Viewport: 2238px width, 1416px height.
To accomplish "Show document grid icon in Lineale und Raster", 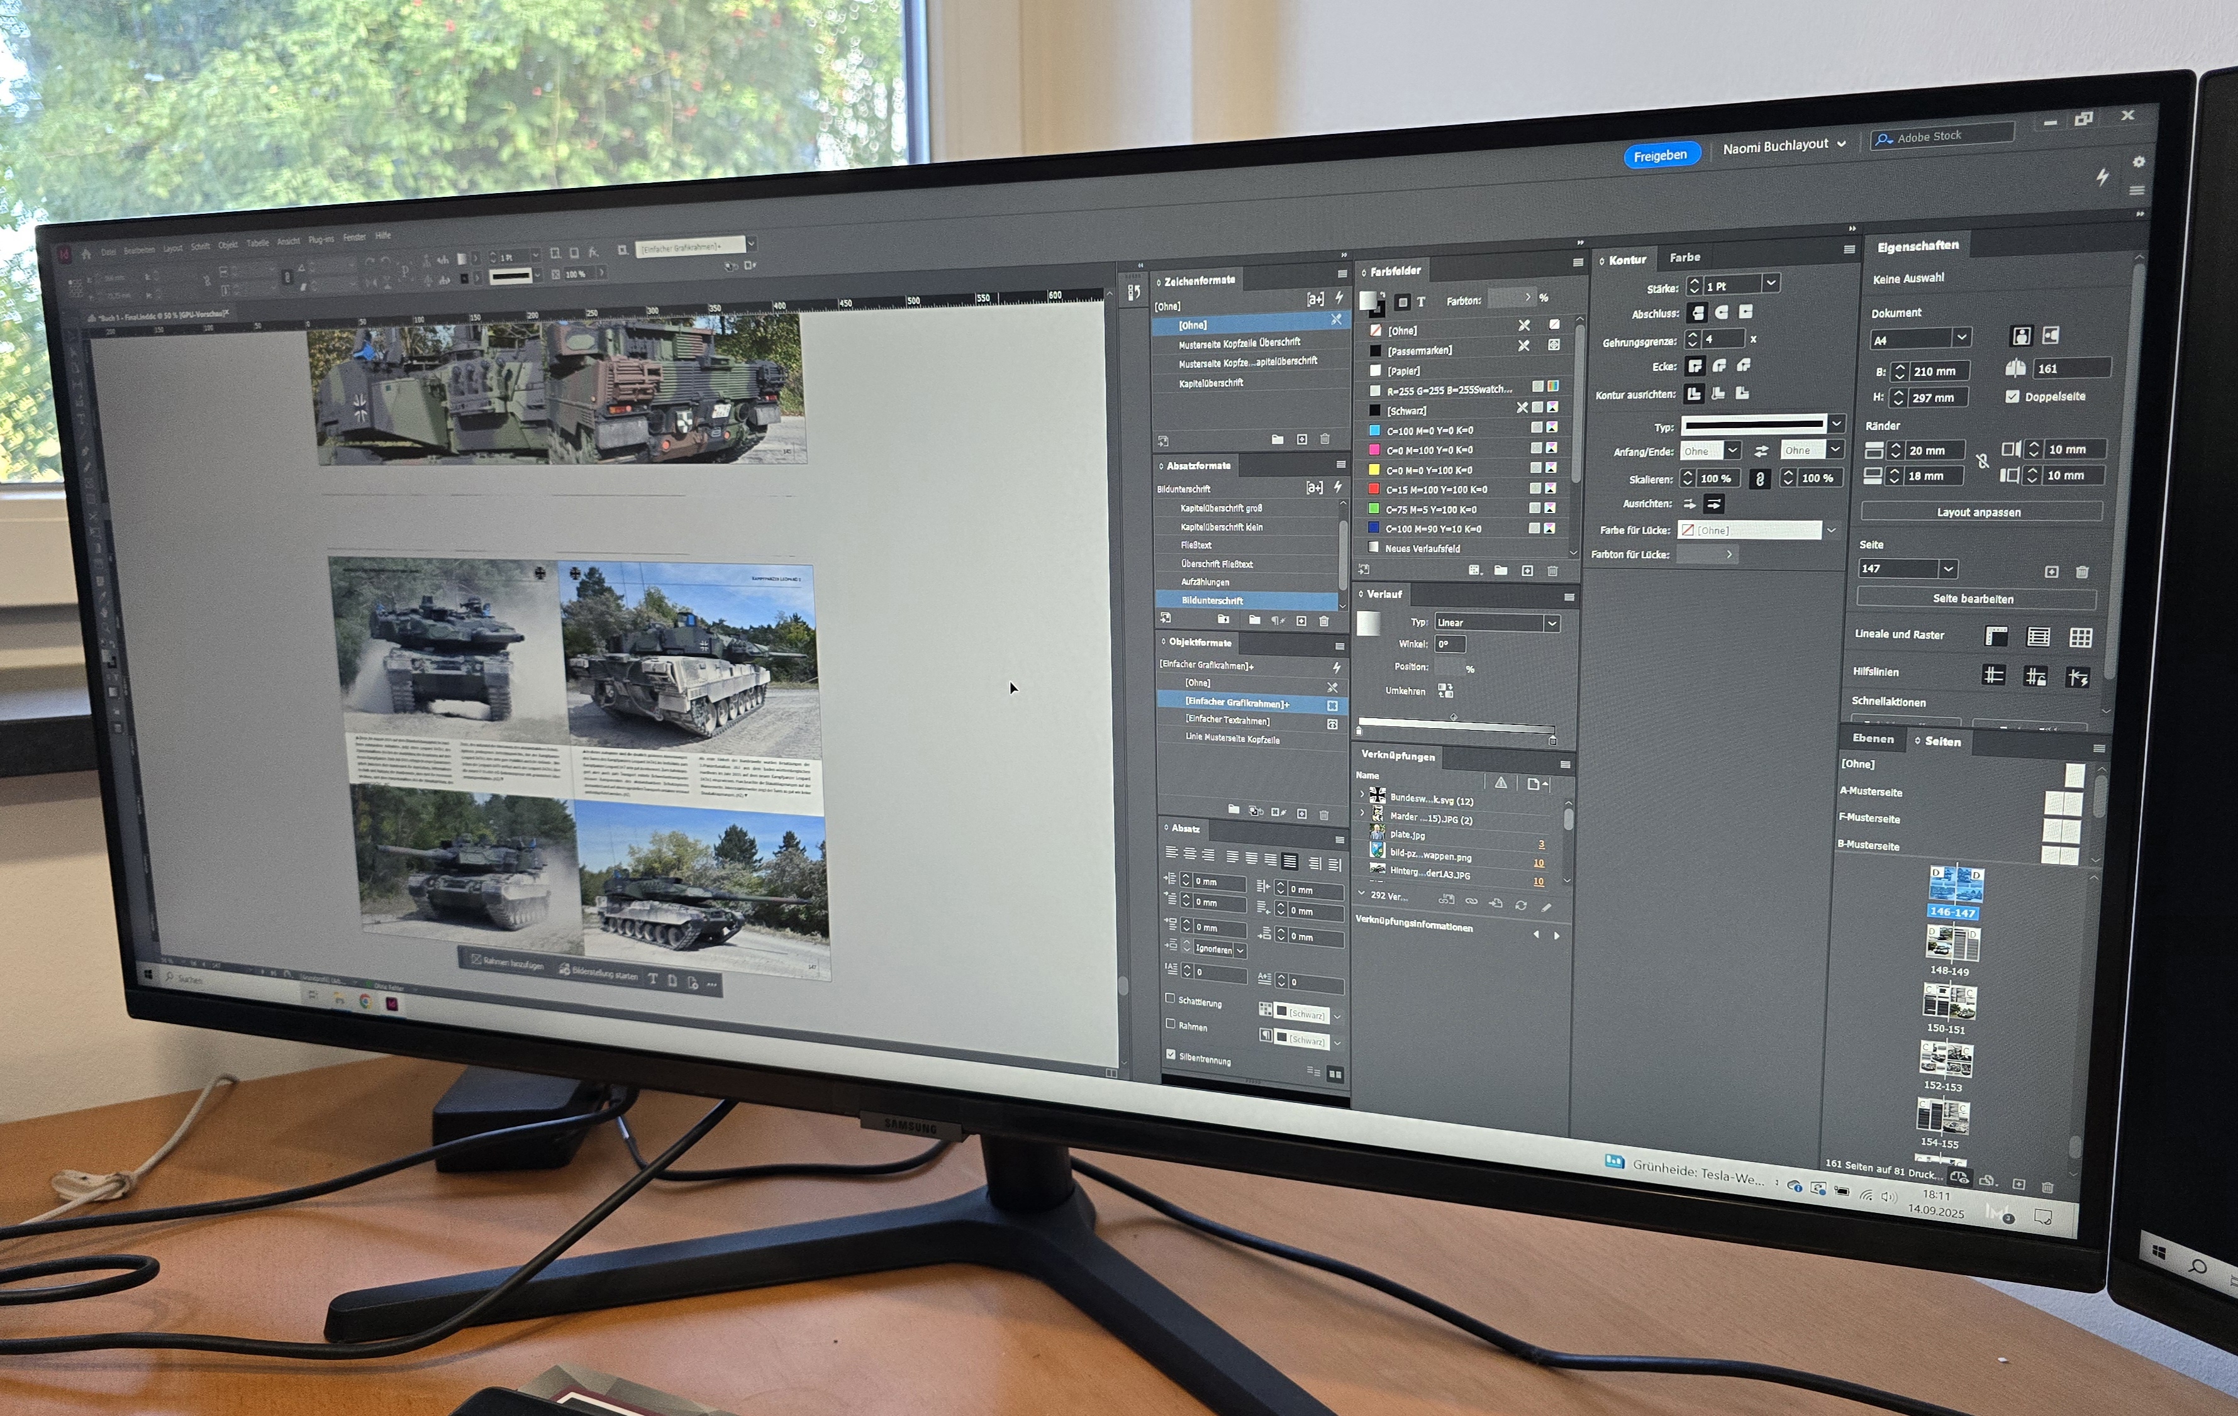I will 2080,636.
